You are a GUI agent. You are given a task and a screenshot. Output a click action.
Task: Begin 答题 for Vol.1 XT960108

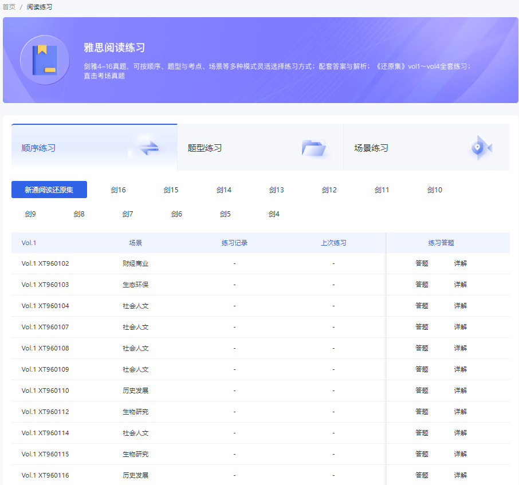422,348
